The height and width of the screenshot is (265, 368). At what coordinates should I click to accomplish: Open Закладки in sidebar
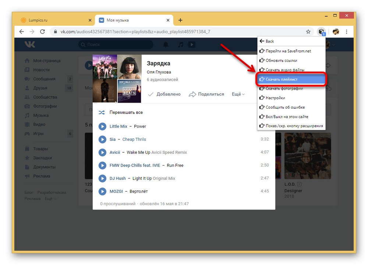pos(39,158)
